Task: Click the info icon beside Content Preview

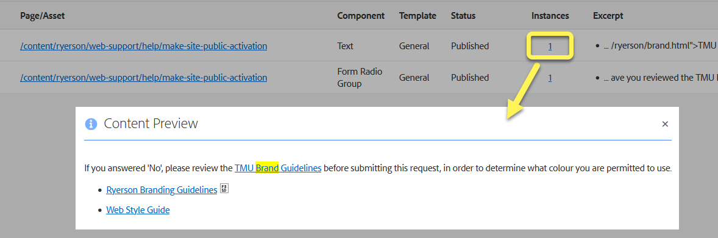Action: pos(91,124)
